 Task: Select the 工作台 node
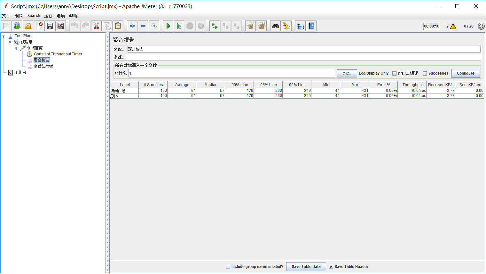tap(20, 73)
